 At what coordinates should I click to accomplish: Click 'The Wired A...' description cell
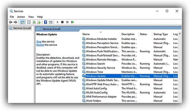tap(129, 88)
